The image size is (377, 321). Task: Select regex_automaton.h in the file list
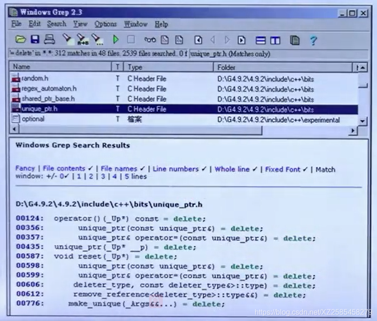point(49,89)
